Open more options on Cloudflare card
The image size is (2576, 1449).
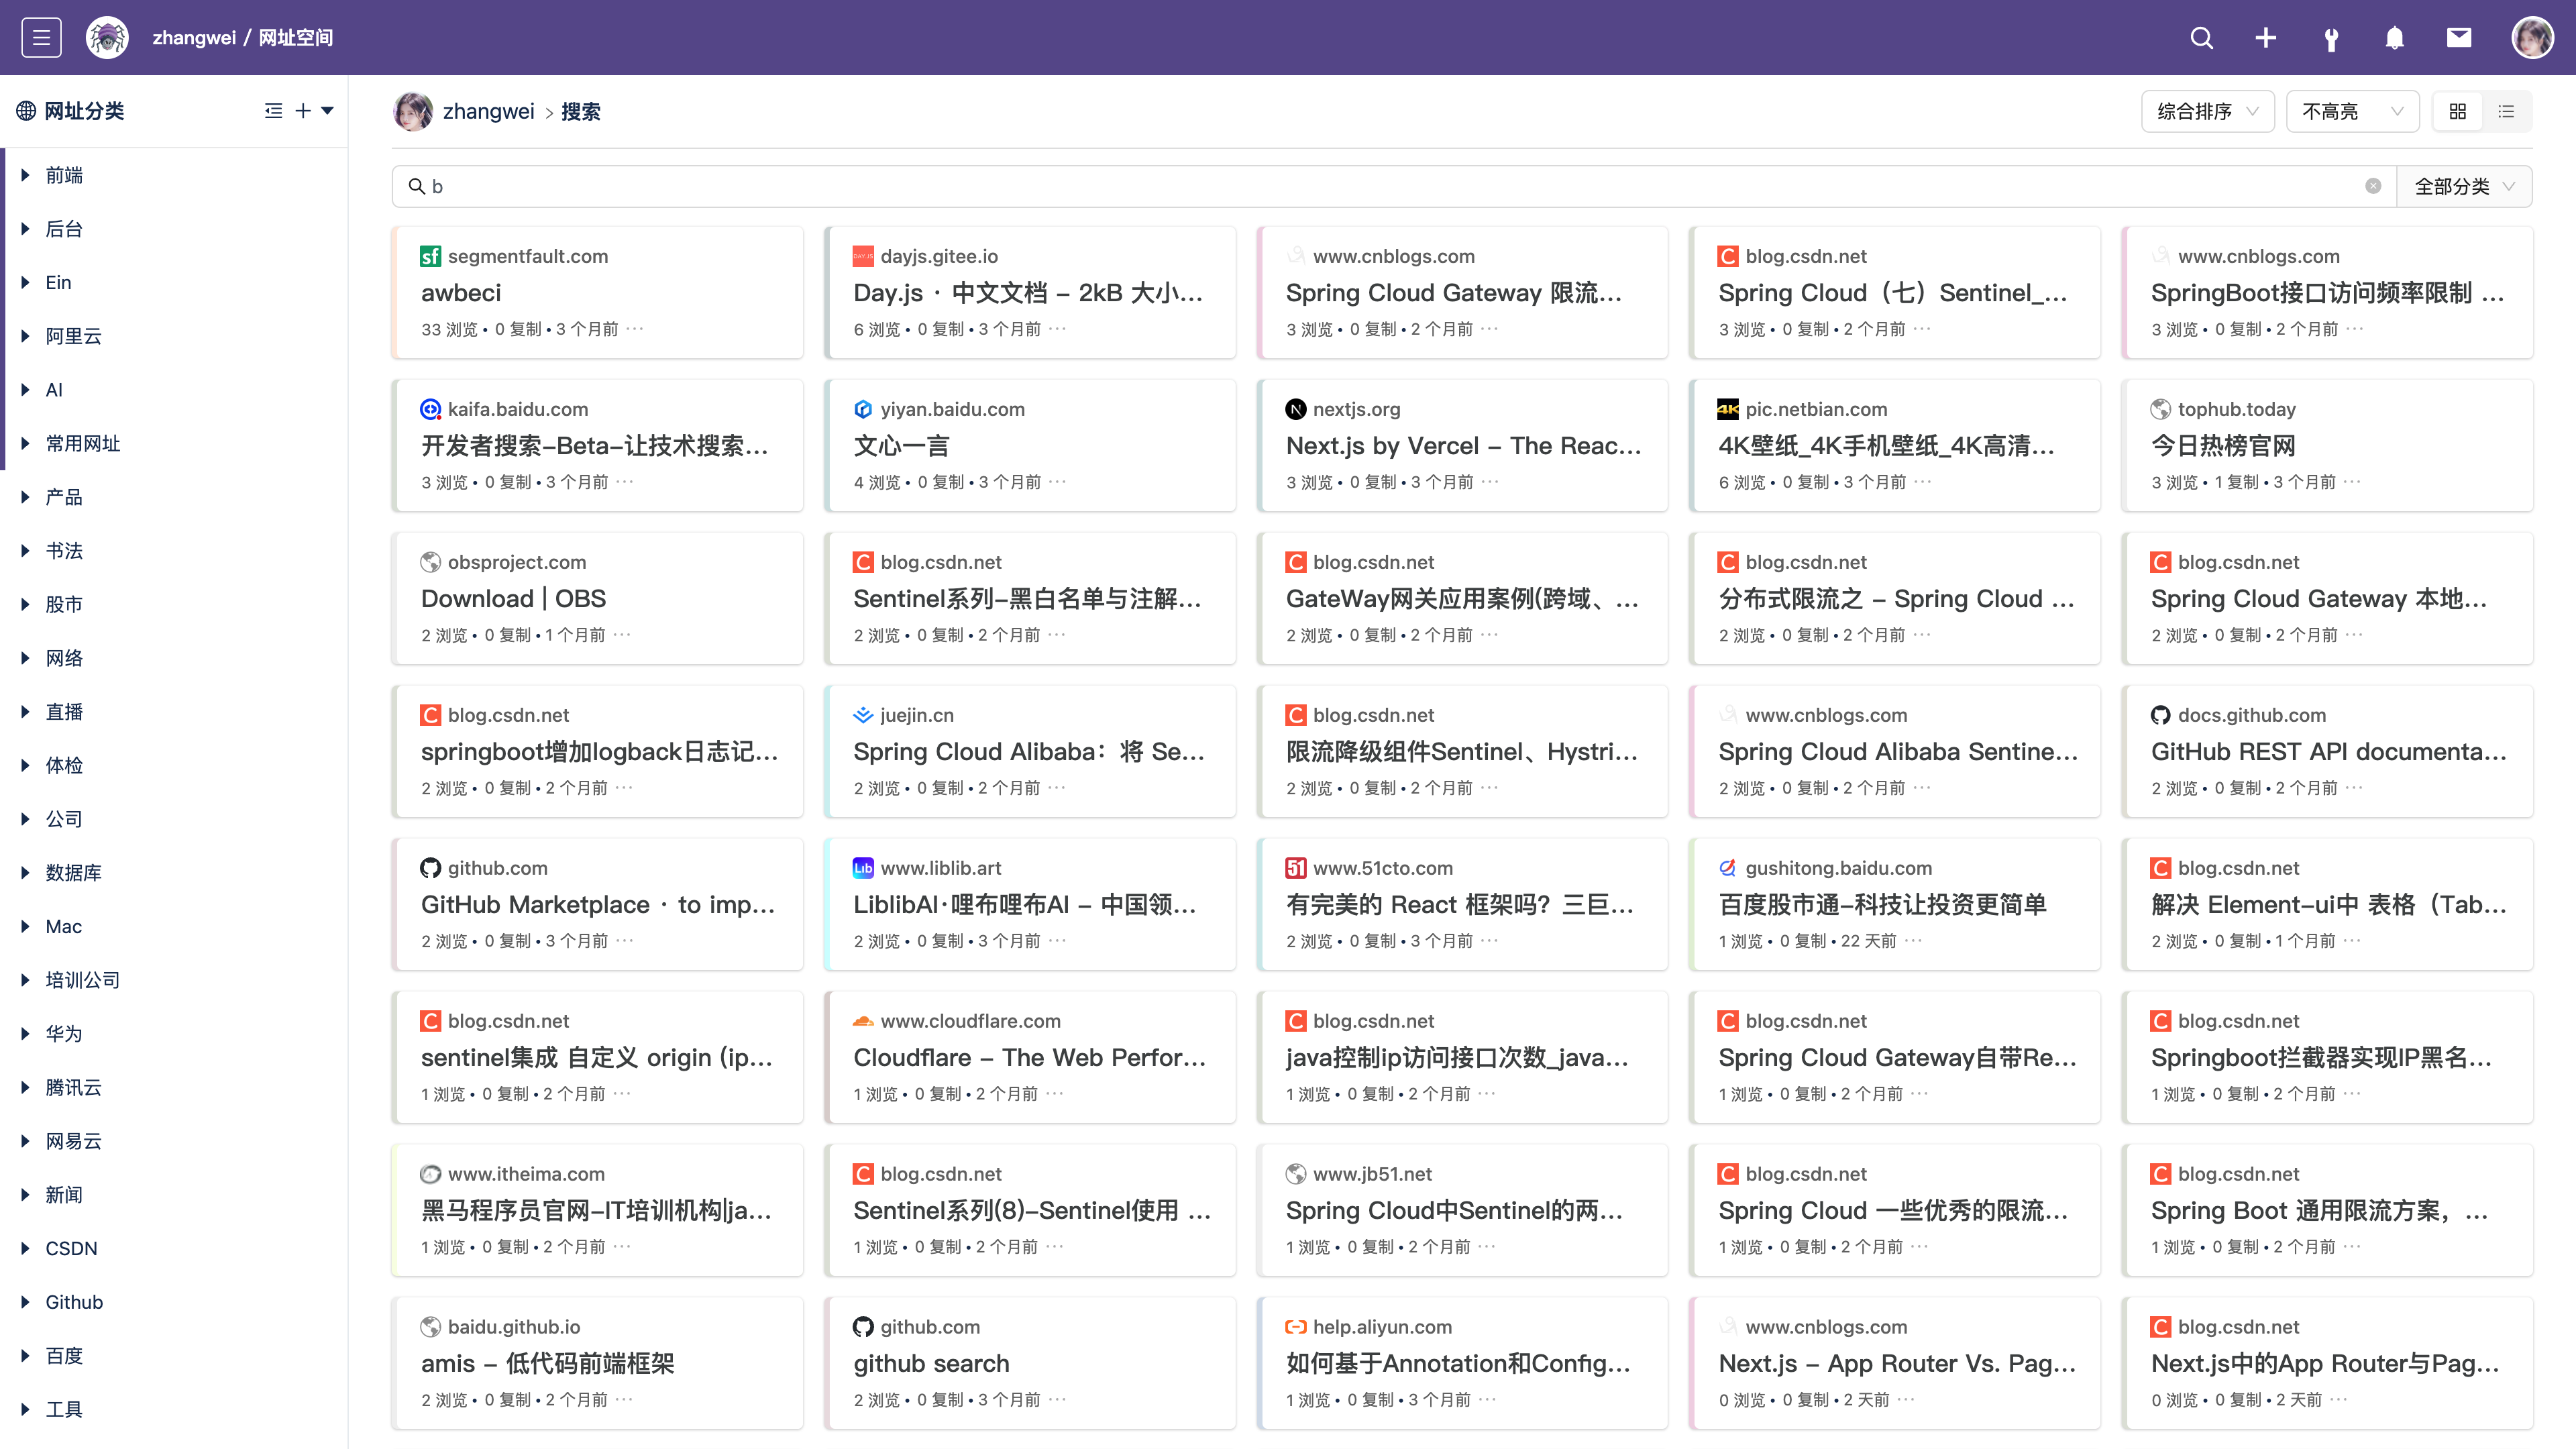tap(1054, 1093)
